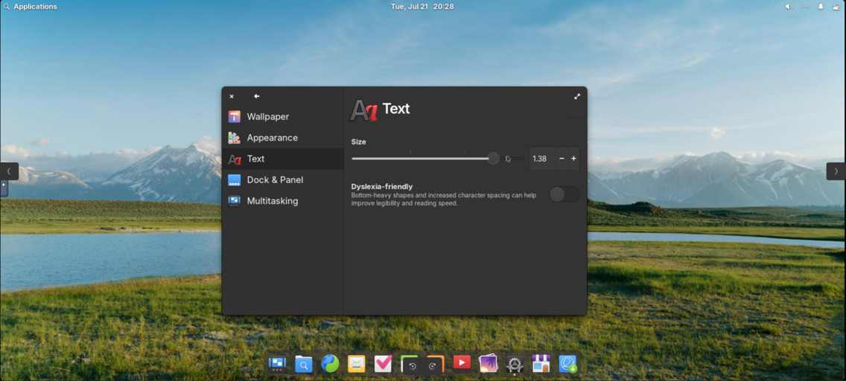This screenshot has width=846, height=381.
Task: Click the counter-clockwise rotate icon above the dock
Action: pyautogui.click(x=413, y=366)
